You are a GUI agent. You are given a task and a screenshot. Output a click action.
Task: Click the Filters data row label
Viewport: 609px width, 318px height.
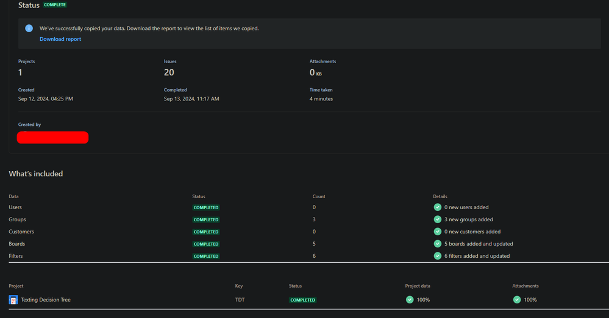point(15,256)
